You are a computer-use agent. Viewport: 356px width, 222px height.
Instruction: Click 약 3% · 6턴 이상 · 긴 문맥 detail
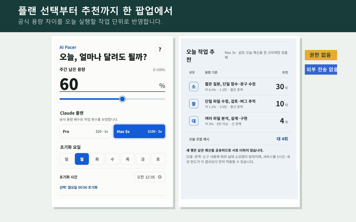pyautogui.click(x=223, y=124)
